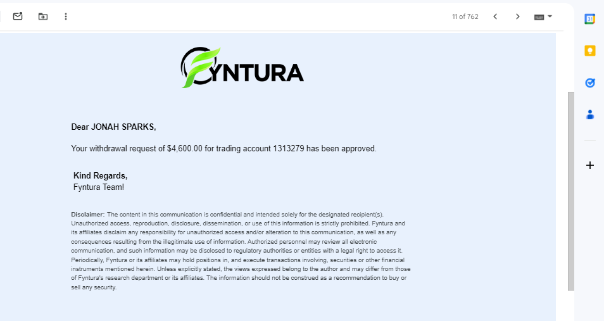Open Google Keep side panel

tap(589, 51)
